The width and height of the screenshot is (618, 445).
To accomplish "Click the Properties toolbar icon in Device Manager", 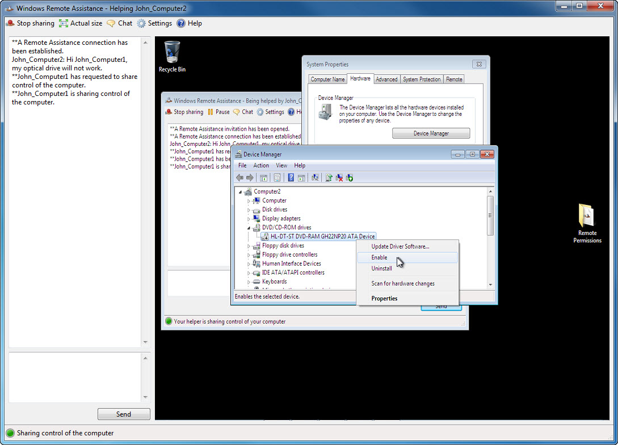I will tap(278, 178).
